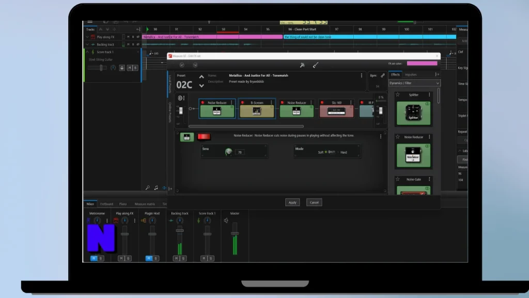Click the magic wand icon in FX editor

pyautogui.click(x=302, y=65)
